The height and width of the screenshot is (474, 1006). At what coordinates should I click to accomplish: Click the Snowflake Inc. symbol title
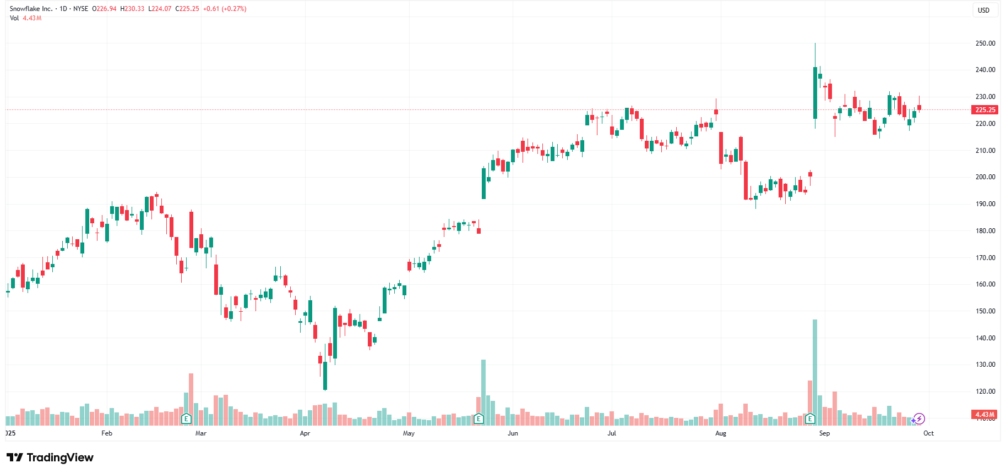[31, 9]
